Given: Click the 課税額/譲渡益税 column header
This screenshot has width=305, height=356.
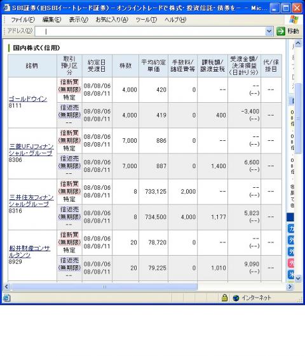Looking at the screenshot, I should 212,66.
